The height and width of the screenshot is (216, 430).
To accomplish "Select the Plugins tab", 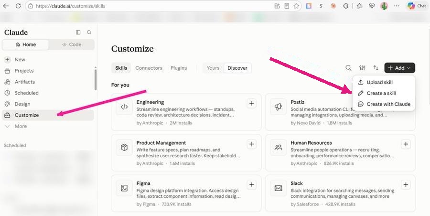I will (x=179, y=68).
